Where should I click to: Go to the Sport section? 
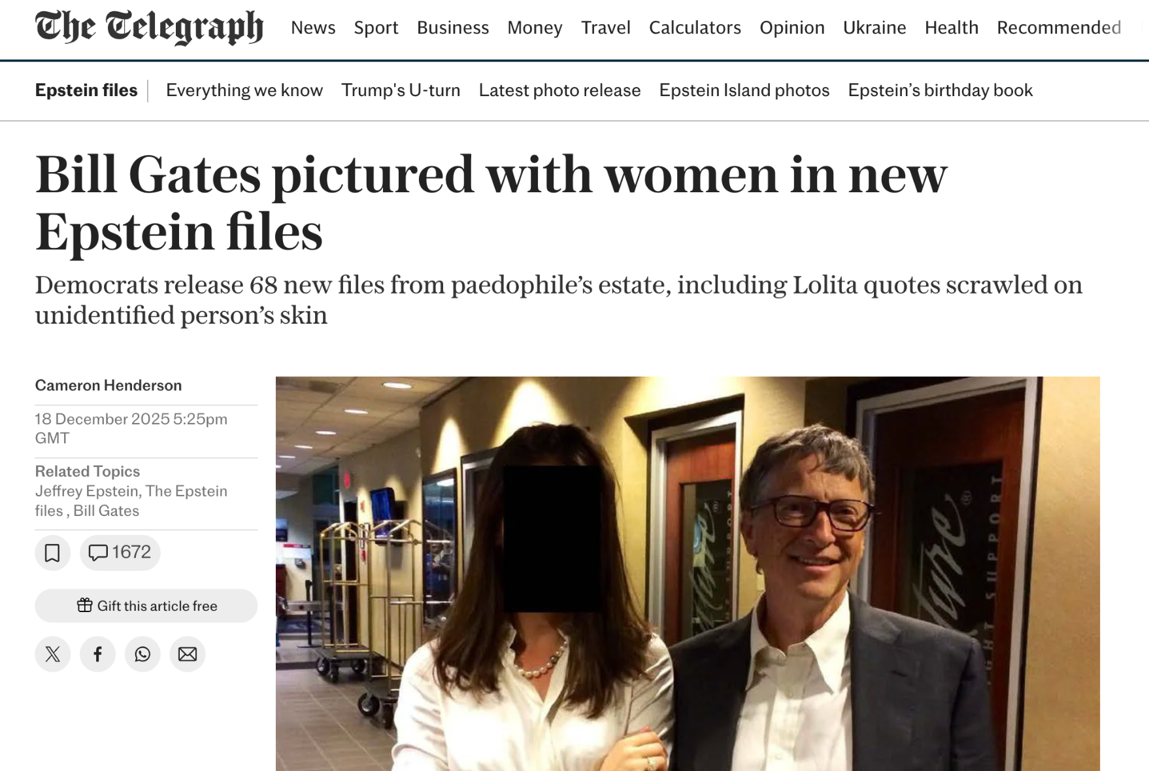point(376,27)
